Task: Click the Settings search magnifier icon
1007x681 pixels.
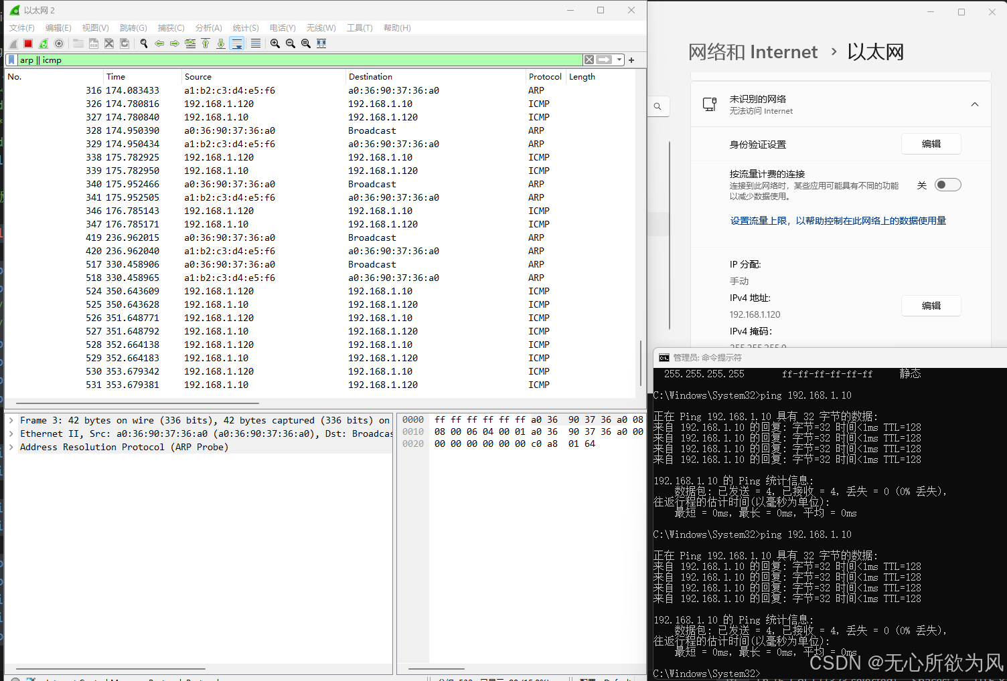Action: pyautogui.click(x=657, y=106)
